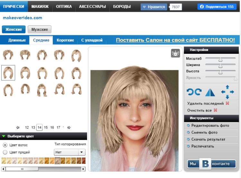
Task: Open the МАКИЯЖ menu tab
Action: tap(40, 6)
